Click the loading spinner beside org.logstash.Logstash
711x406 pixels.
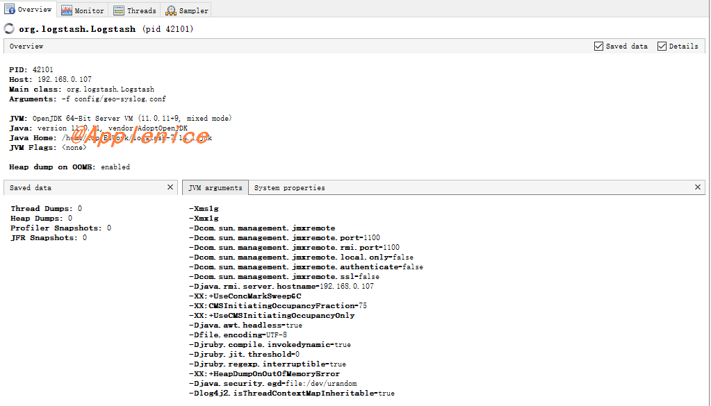click(9, 28)
